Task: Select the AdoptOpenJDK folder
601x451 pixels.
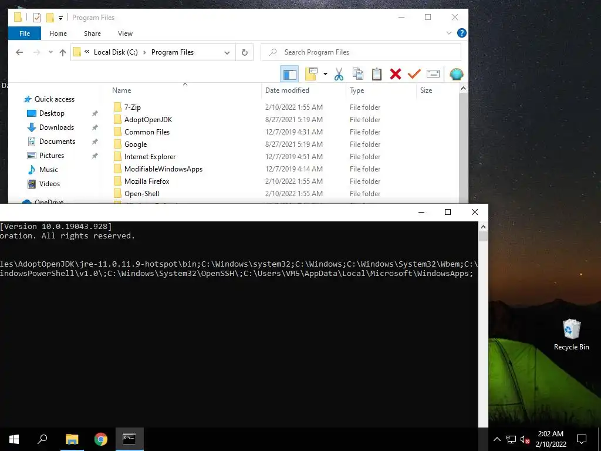Action: (x=148, y=120)
